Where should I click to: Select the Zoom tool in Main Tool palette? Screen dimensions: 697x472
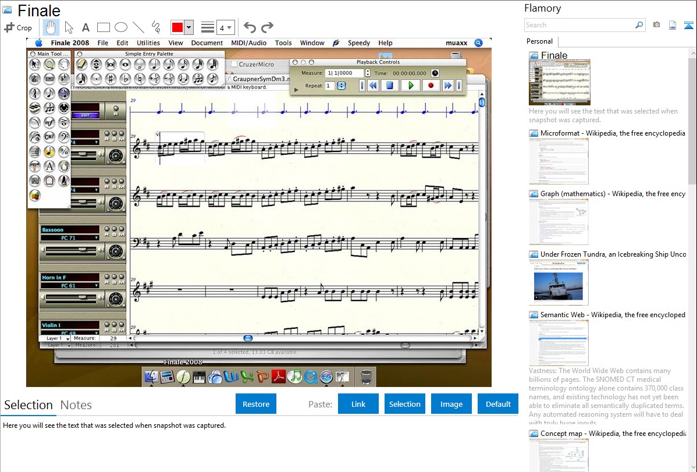coord(49,65)
